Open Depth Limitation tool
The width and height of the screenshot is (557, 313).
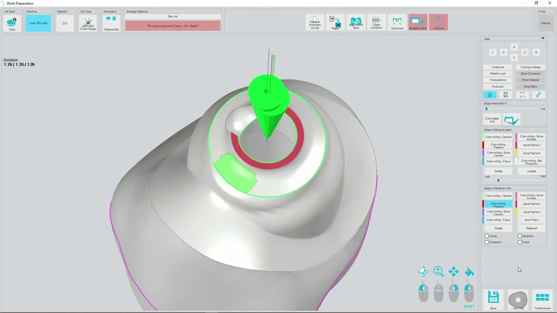click(376, 23)
